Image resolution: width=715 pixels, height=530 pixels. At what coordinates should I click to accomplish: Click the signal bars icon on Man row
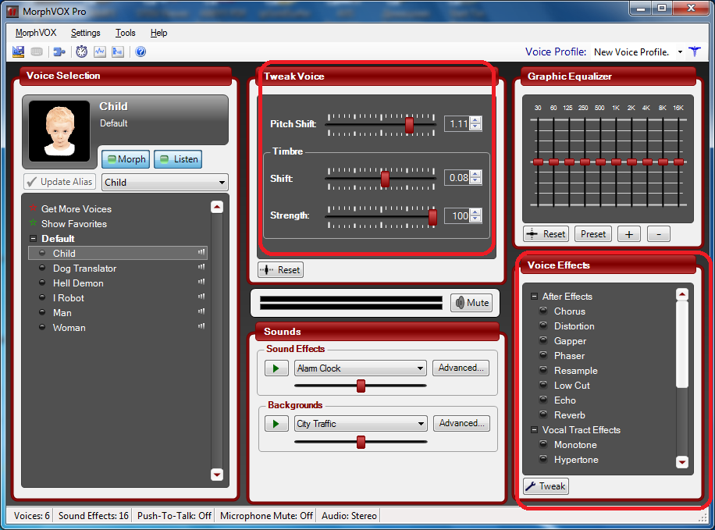[x=201, y=311]
